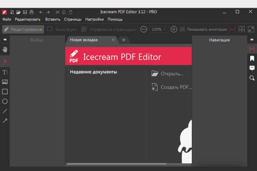
Task: Click the open folder icon in title bar
Action: pos(18,12)
